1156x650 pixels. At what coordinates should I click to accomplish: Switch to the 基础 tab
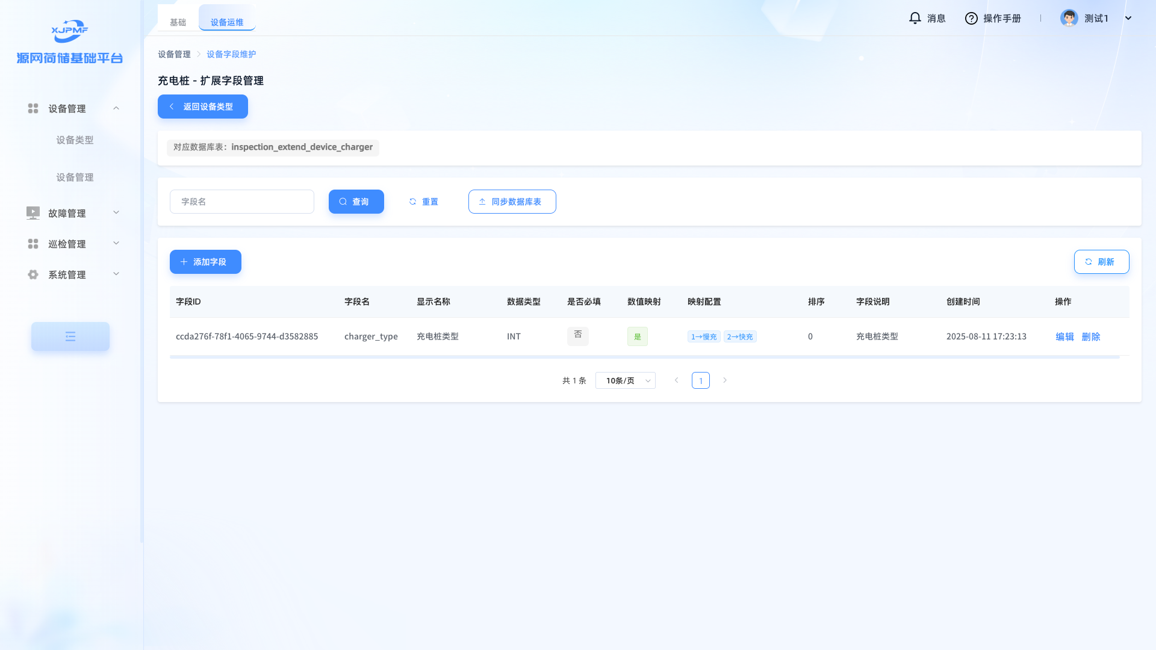coord(178,22)
